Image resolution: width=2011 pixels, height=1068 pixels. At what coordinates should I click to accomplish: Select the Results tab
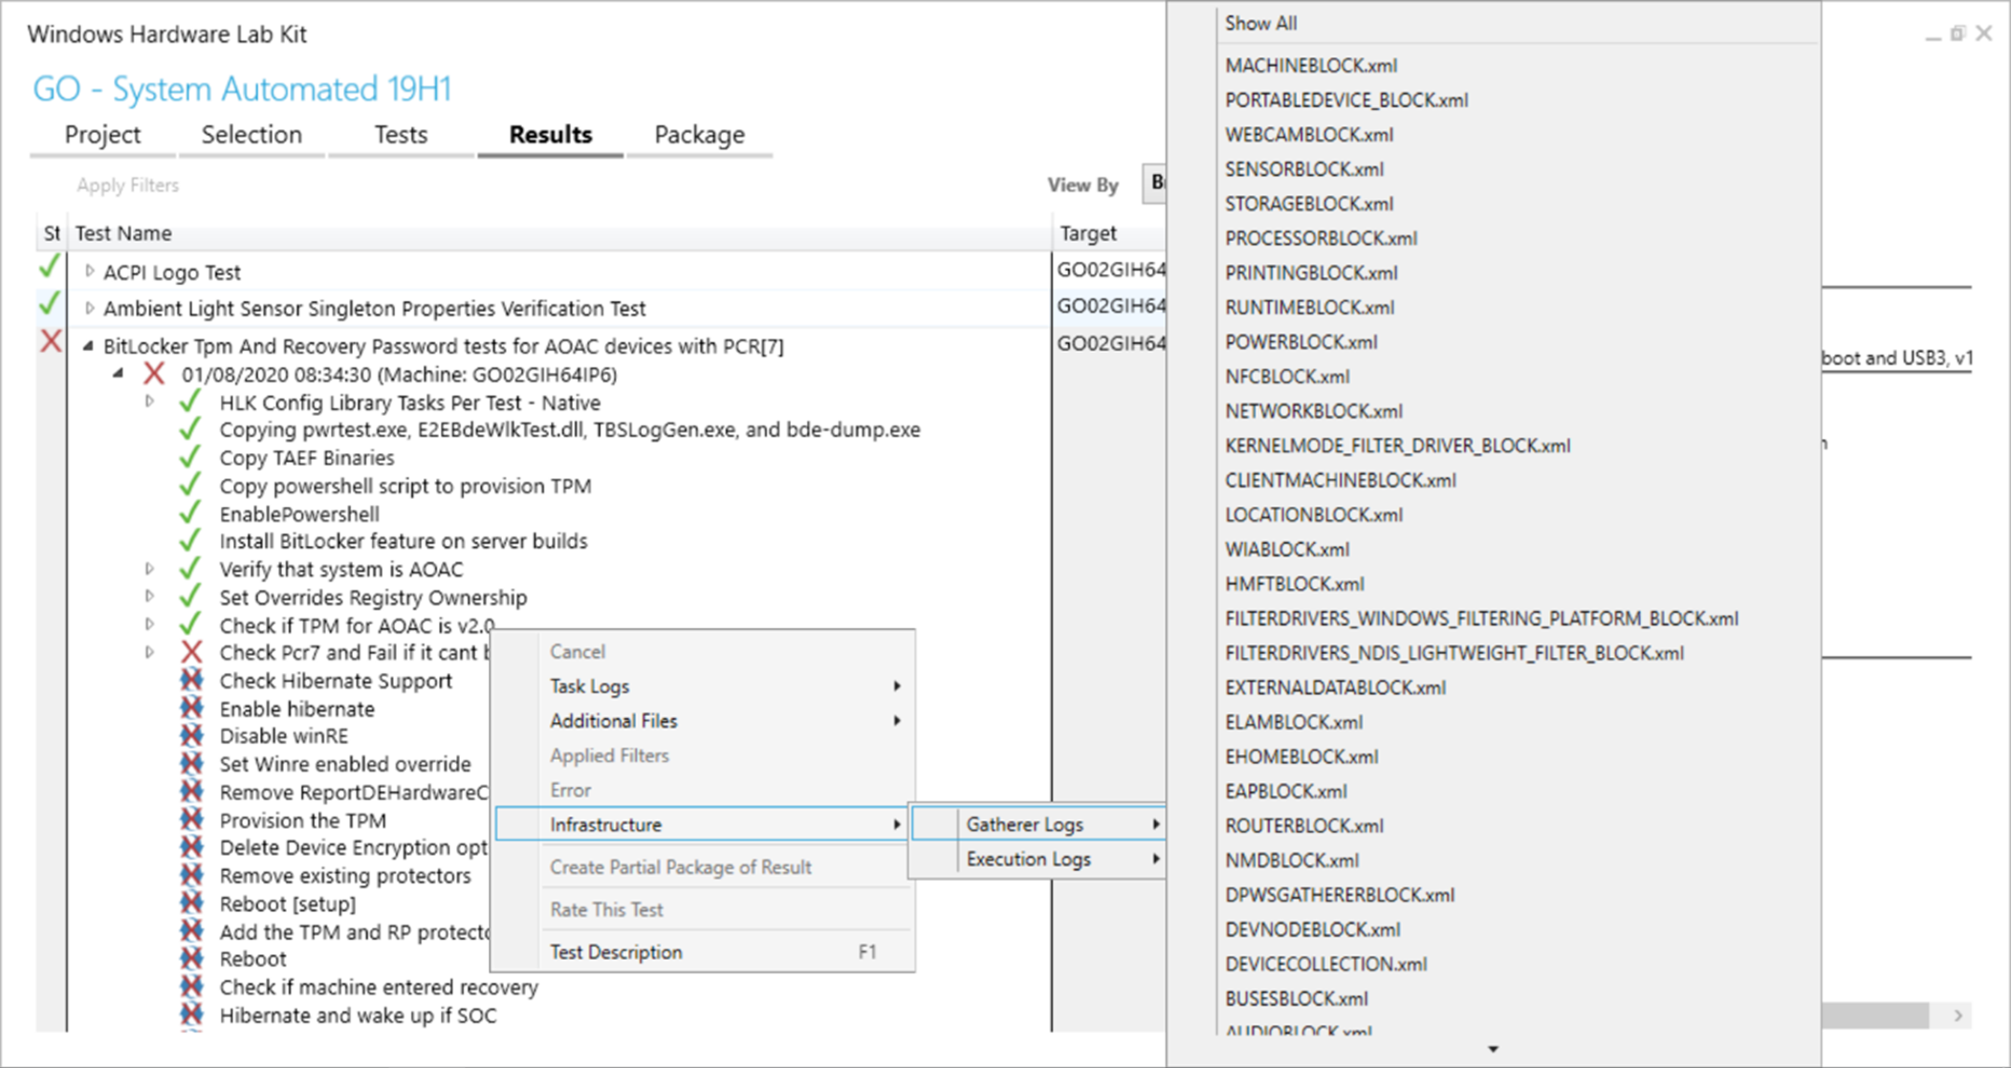(549, 133)
